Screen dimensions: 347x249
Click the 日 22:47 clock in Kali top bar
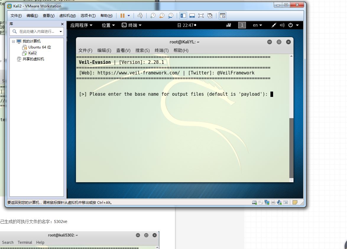click(187, 25)
